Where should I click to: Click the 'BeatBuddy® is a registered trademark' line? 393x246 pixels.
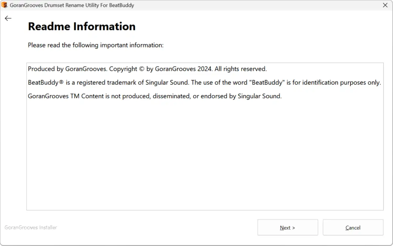point(204,83)
